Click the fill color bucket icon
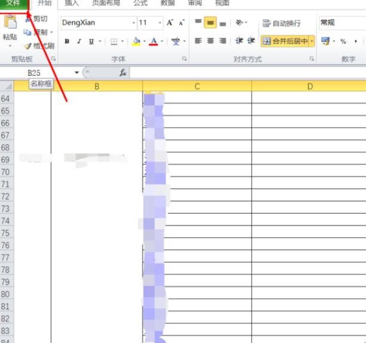The width and height of the screenshot is (366, 343). click(x=136, y=41)
